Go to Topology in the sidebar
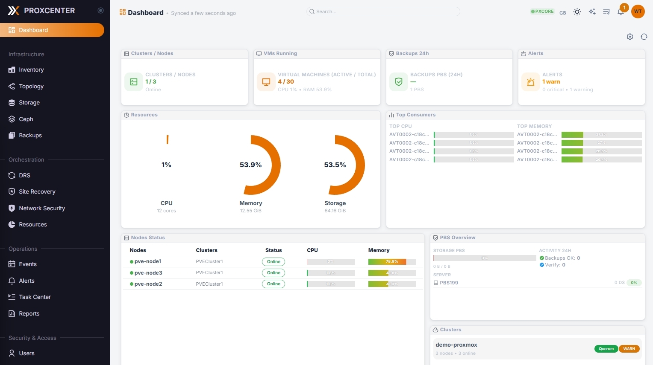653x365 pixels. click(31, 86)
